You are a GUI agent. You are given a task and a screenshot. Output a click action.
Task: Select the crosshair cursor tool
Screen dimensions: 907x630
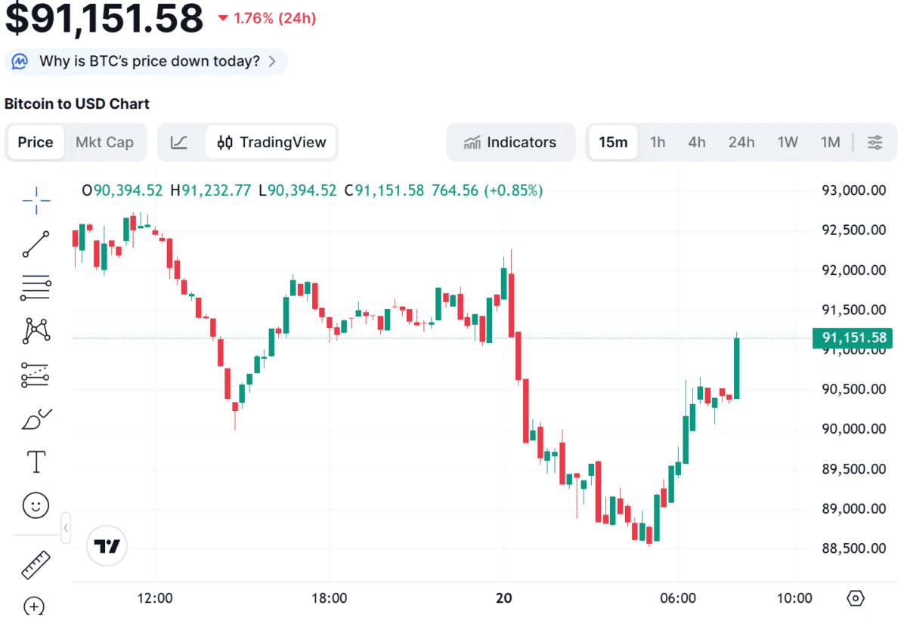point(36,200)
